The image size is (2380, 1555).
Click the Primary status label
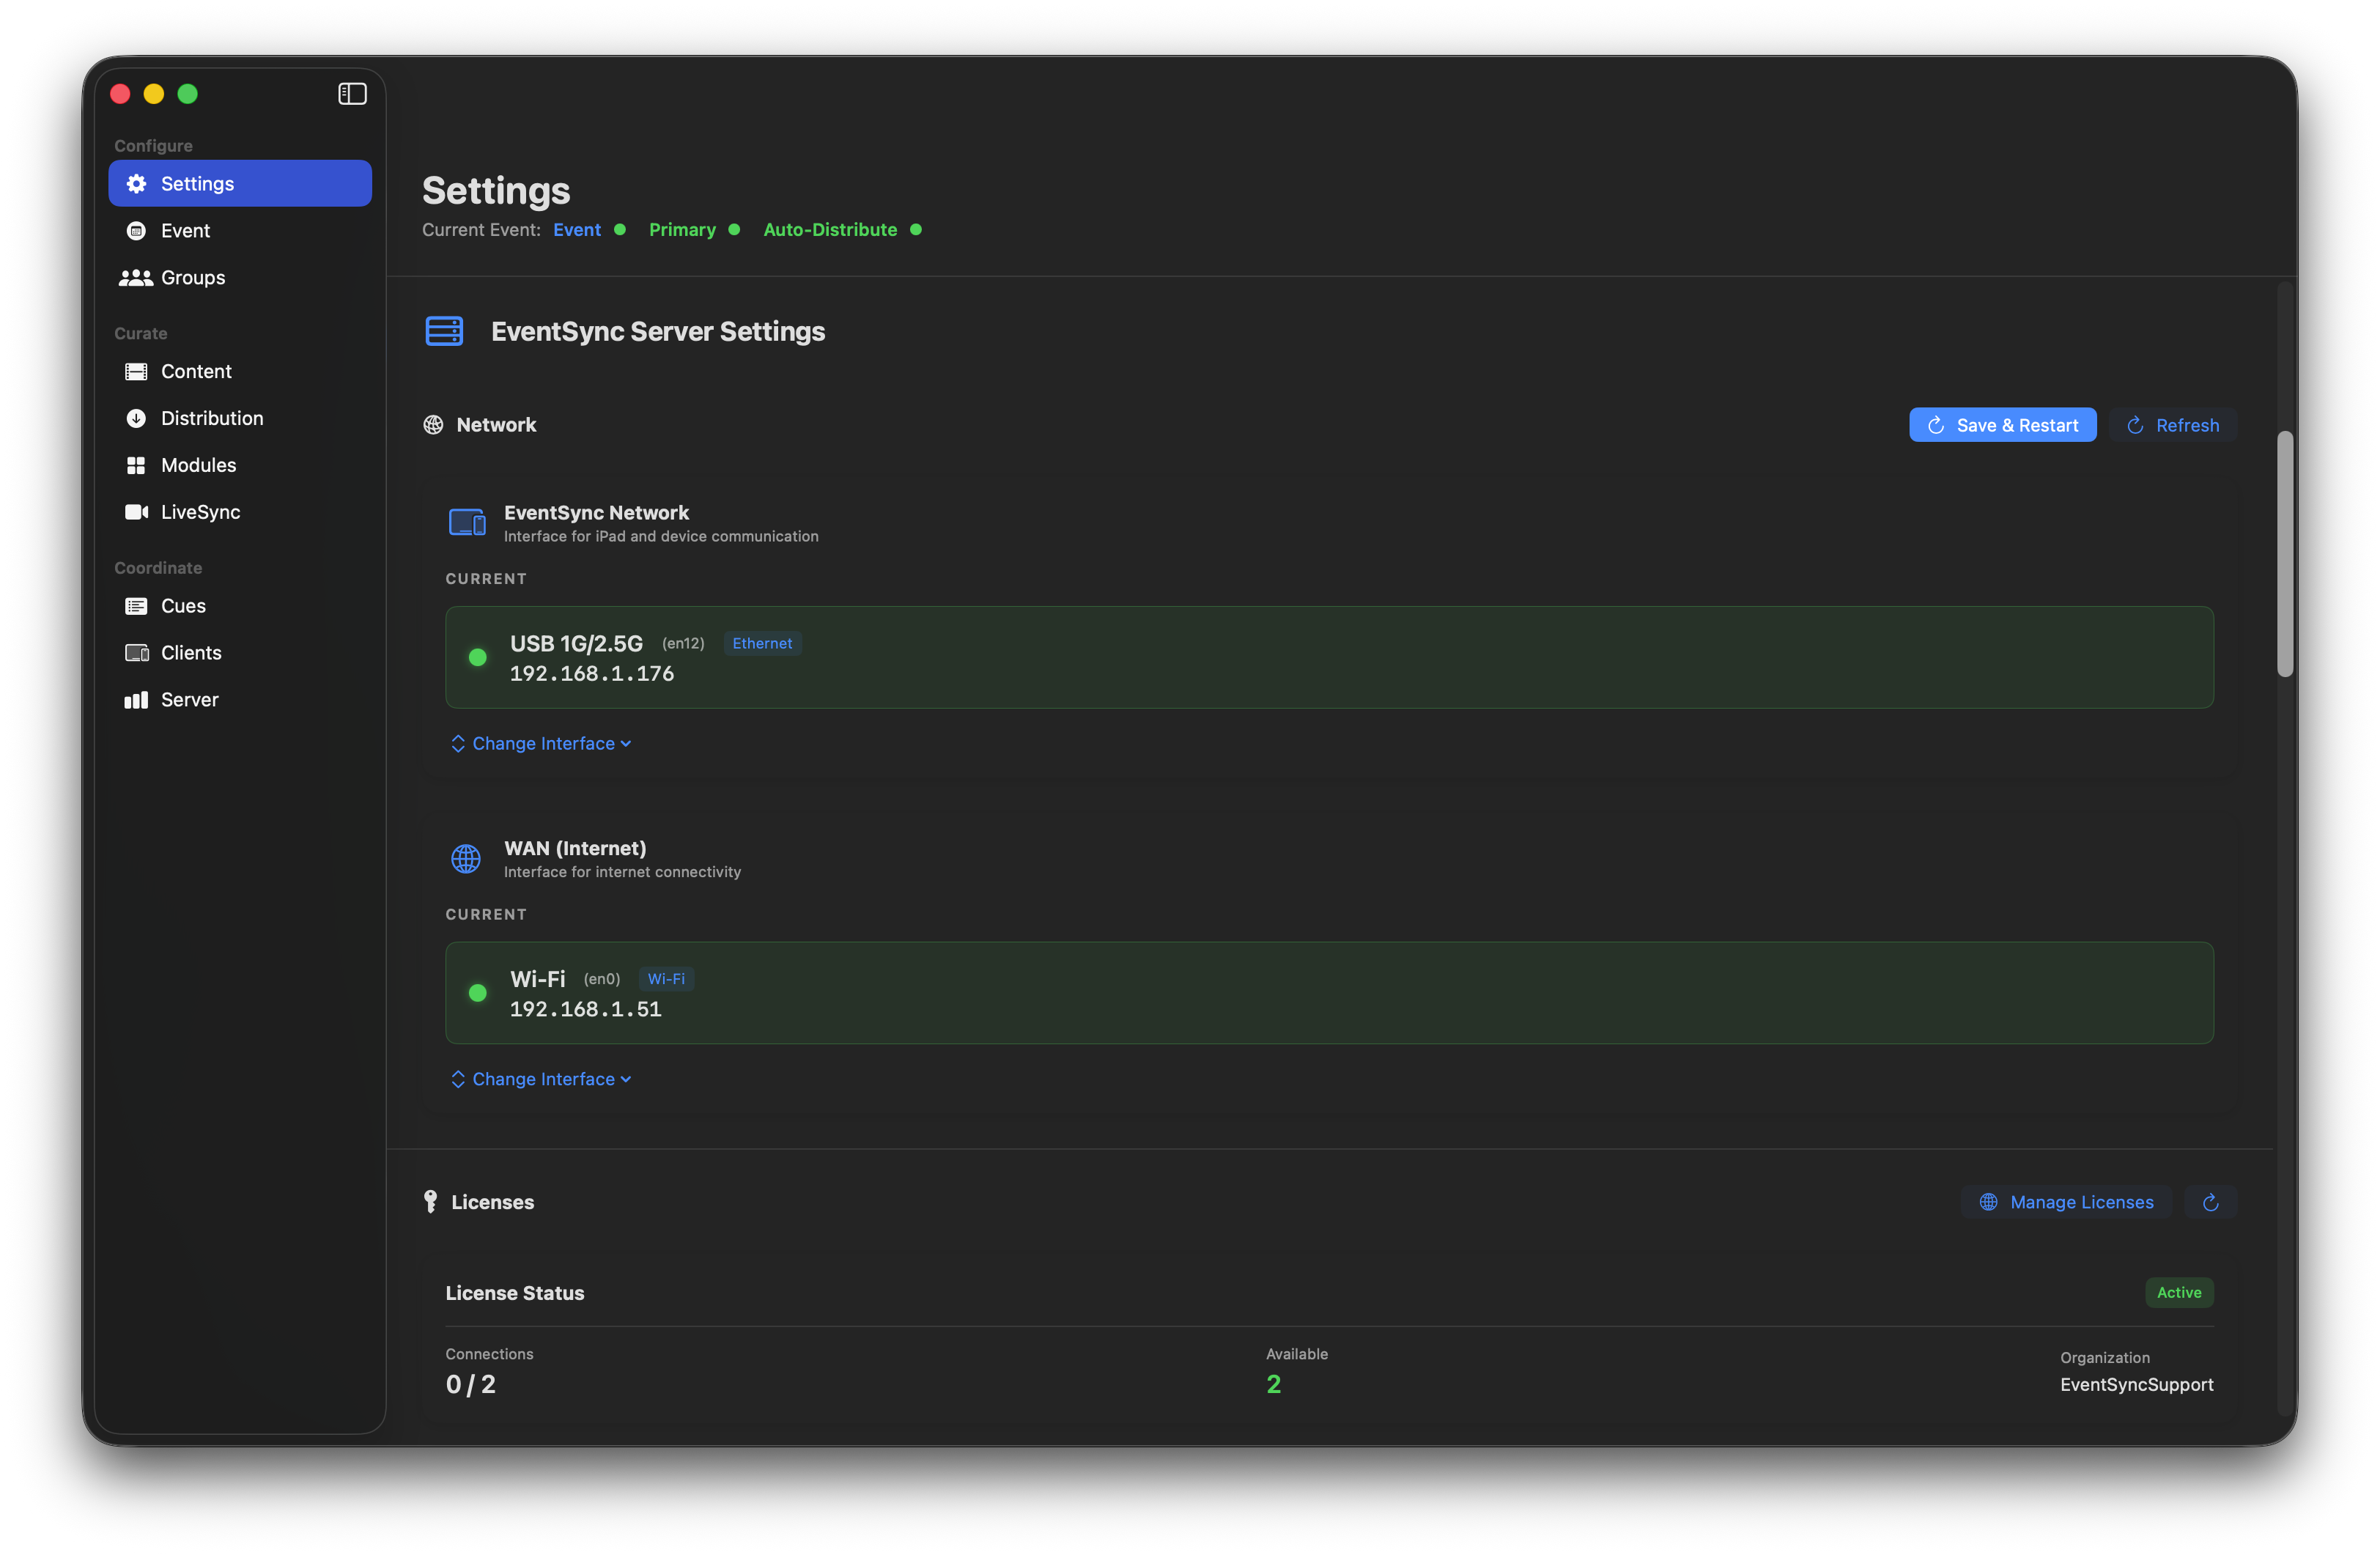click(x=682, y=230)
